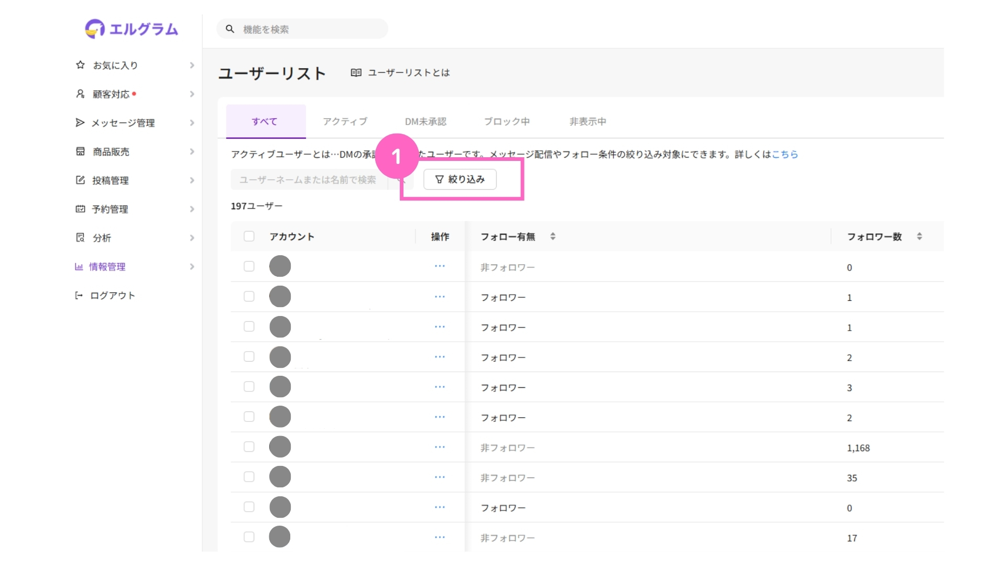Click the 投稿管理 edit icon
Image resolution: width=1006 pixels, height=566 pixels.
pyautogui.click(x=80, y=180)
